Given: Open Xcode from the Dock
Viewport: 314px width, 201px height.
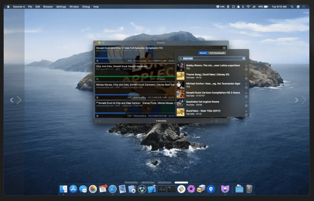Looking at the screenshot, I should click(x=152, y=189).
